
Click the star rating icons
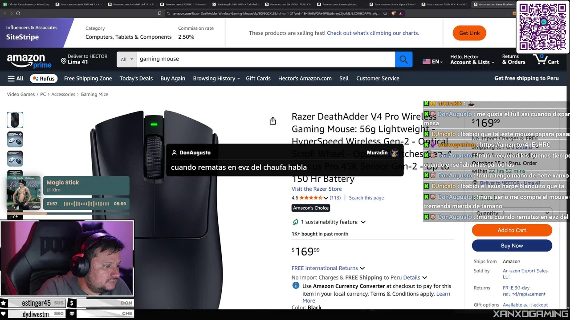click(x=311, y=198)
